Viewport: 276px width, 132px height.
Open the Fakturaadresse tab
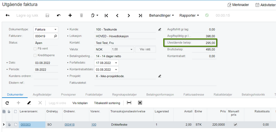[194, 95]
